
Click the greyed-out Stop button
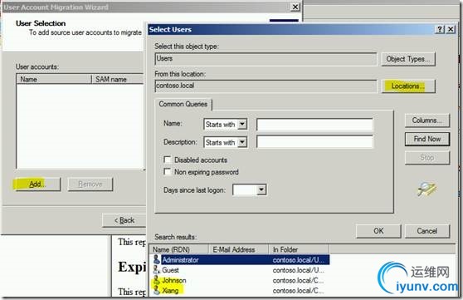(427, 157)
